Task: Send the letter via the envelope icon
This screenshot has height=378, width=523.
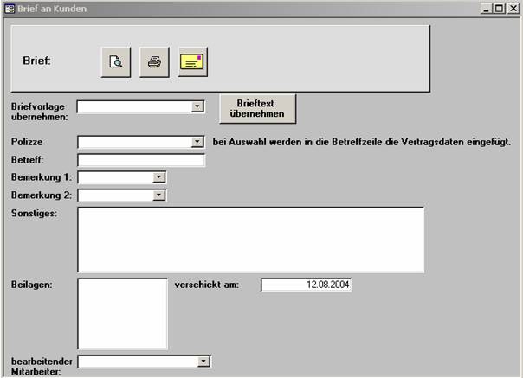Action: tap(192, 61)
